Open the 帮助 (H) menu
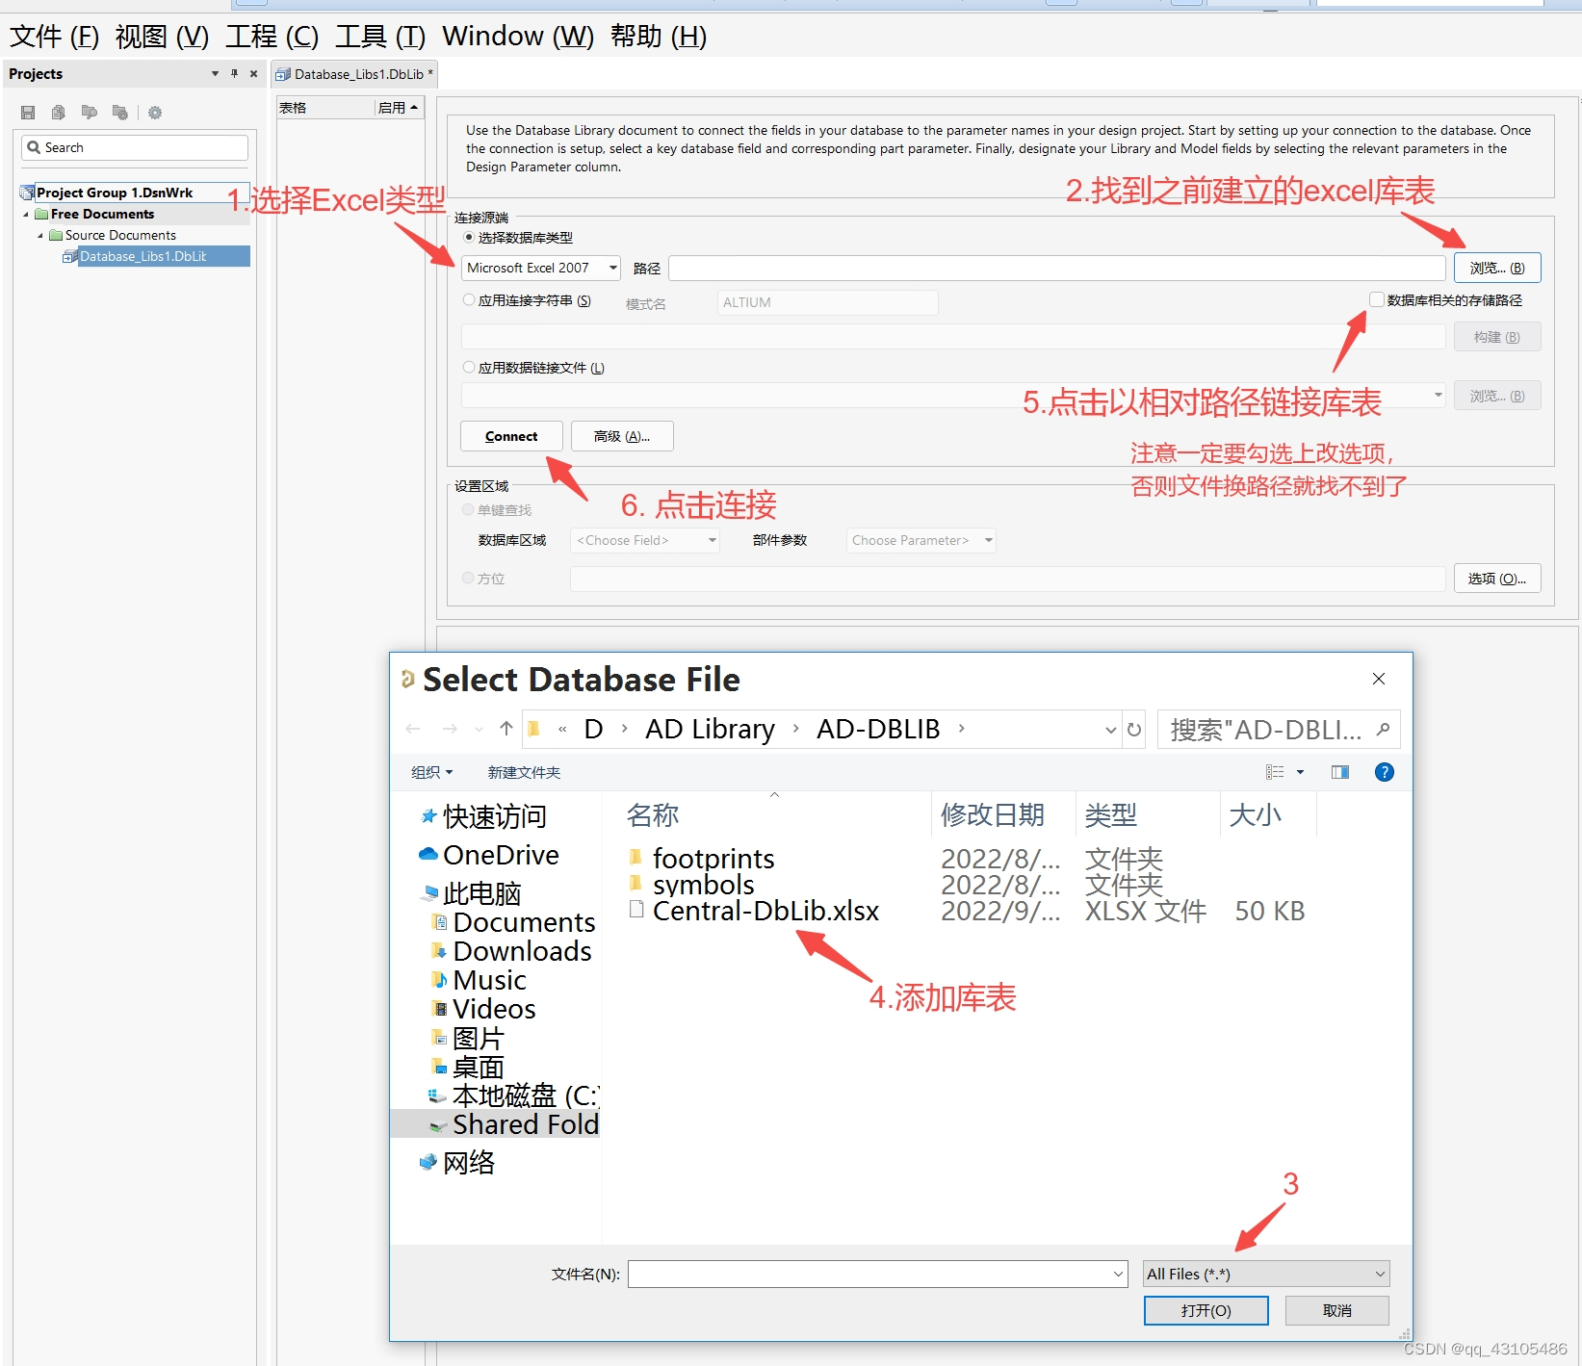The height and width of the screenshot is (1366, 1582). coord(659,37)
